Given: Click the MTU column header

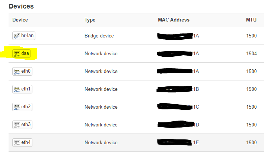Looking at the screenshot, I should click(251, 20).
